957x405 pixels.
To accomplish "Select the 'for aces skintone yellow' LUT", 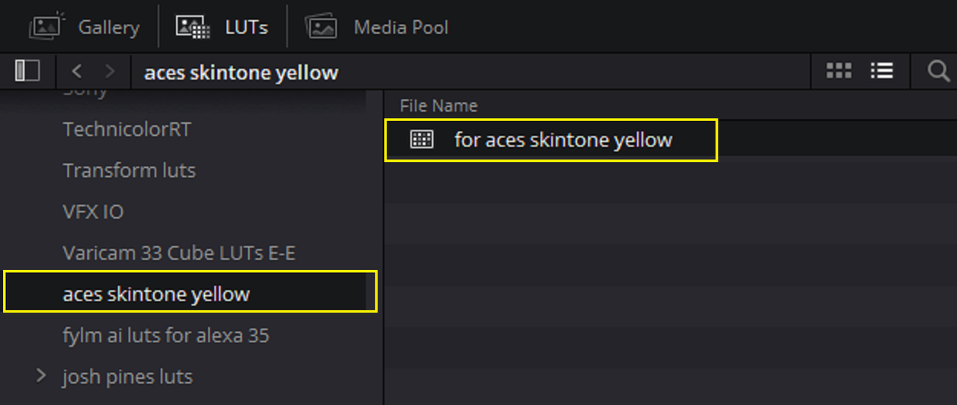I will (x=552, y=139).
